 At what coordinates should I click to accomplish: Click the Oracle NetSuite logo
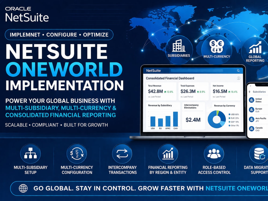coord(27,14)
